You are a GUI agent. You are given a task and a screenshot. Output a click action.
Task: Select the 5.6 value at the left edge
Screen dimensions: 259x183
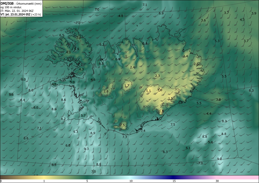point(11,95)
